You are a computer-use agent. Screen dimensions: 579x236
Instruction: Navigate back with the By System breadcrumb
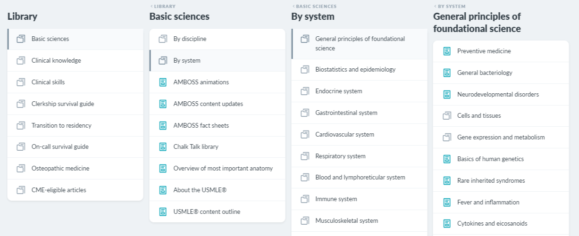(x=450, y=7)
